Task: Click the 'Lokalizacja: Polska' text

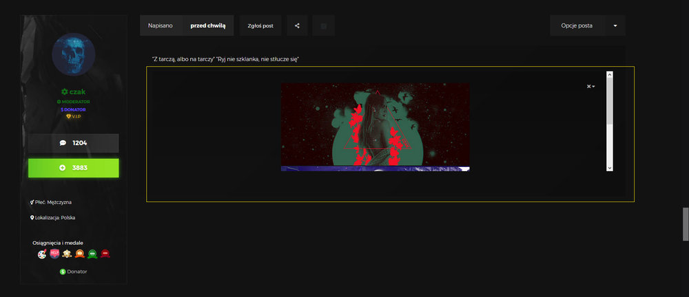Action: [x=55, y=218]
